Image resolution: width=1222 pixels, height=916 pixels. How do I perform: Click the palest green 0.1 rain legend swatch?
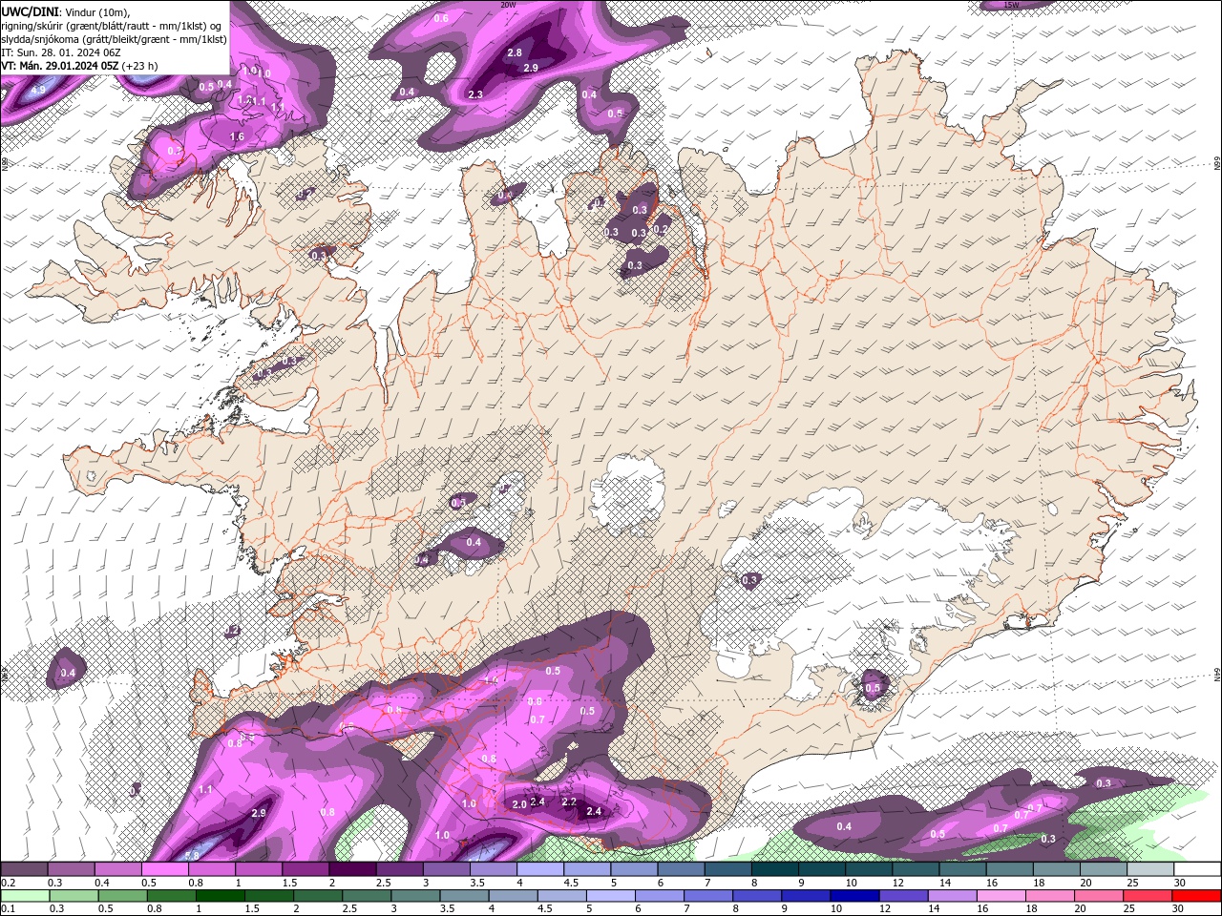click(x=25, y=896)
